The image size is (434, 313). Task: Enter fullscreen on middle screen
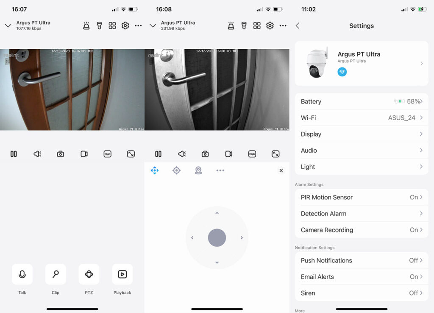point(275,154)
